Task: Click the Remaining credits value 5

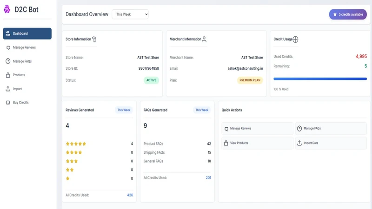Action: click(365, 66)
